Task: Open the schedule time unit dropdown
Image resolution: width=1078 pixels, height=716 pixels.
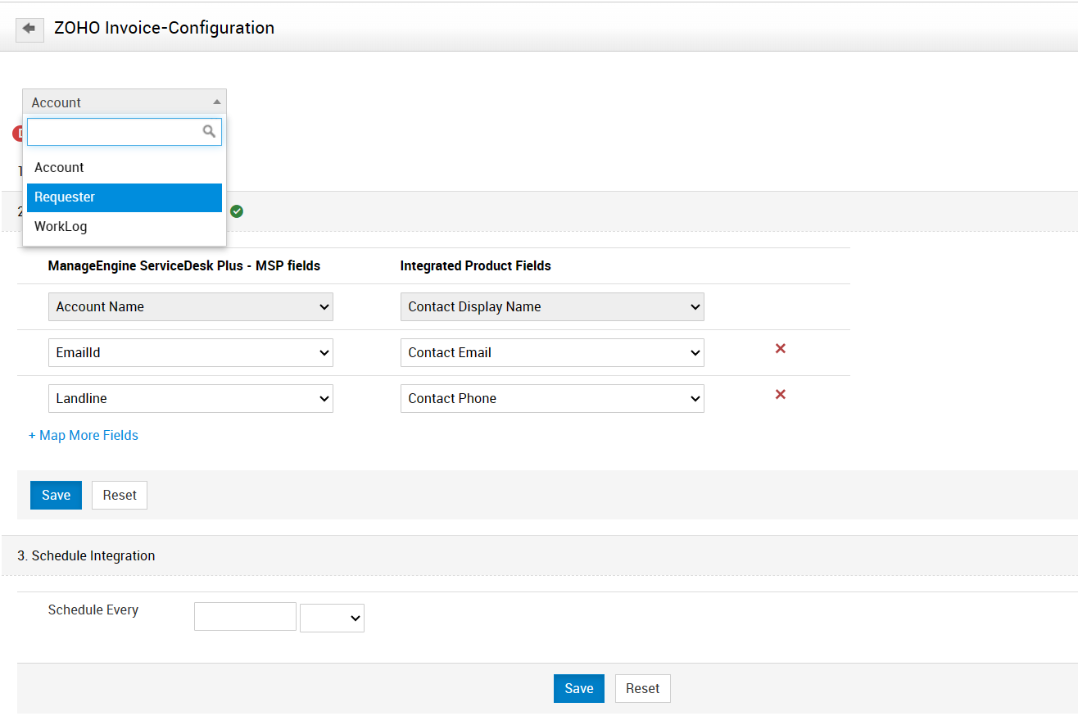Action: click(332, 618)
